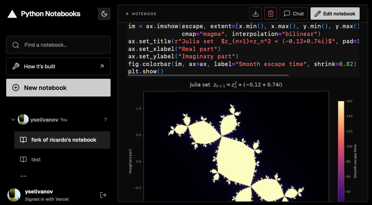Screen dimensions: 372x205
Task: Click the book icon beside test
Action: point(23,159)
